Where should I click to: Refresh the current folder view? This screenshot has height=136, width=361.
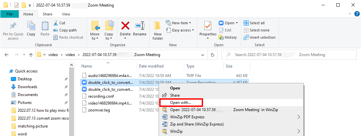(x=213, y=55)
